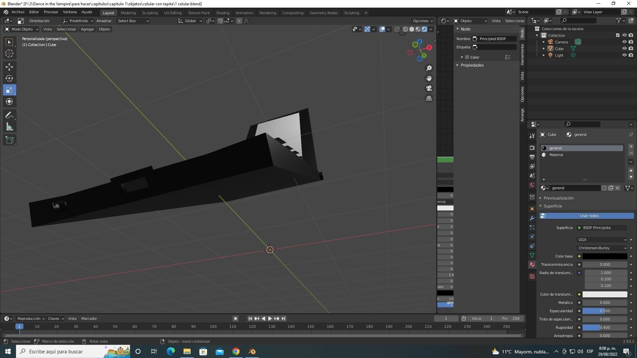Screen dimensions: 637x358
Task: Open the Archivo menu
Action: click(18, 12)
